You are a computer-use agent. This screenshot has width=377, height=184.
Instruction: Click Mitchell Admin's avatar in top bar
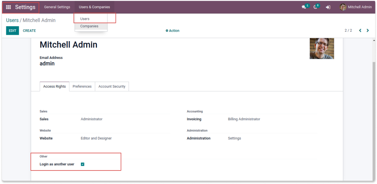[343, 7]
